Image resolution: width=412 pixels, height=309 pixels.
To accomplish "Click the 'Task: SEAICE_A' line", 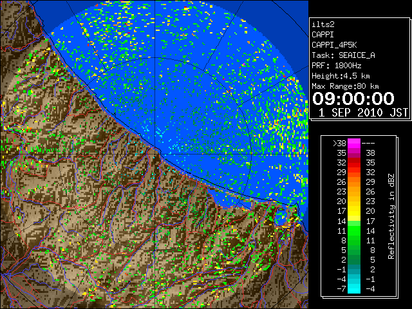I will click(x=343, y=55).
